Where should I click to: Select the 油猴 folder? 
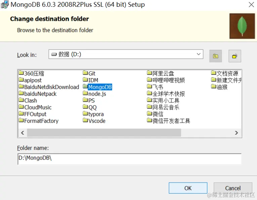tap(219, 87)
